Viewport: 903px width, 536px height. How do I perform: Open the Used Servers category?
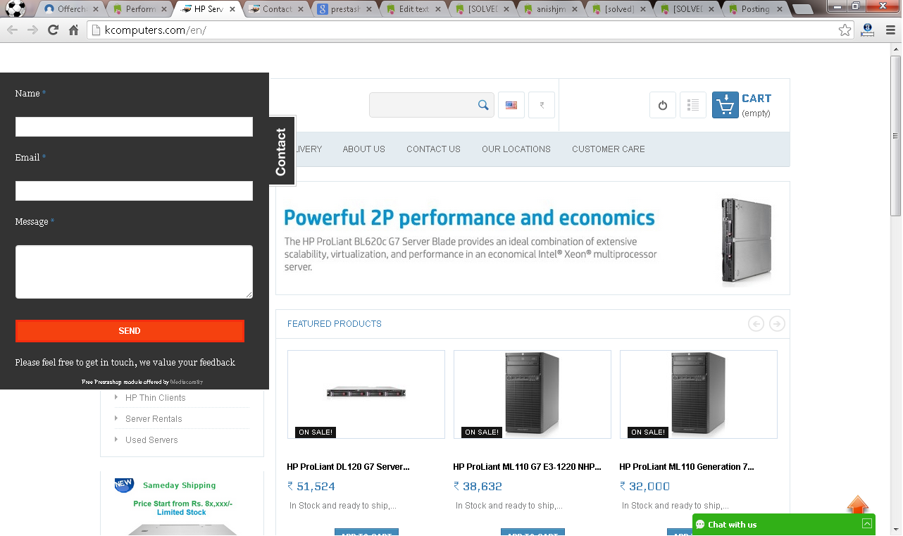pos(151,440)
